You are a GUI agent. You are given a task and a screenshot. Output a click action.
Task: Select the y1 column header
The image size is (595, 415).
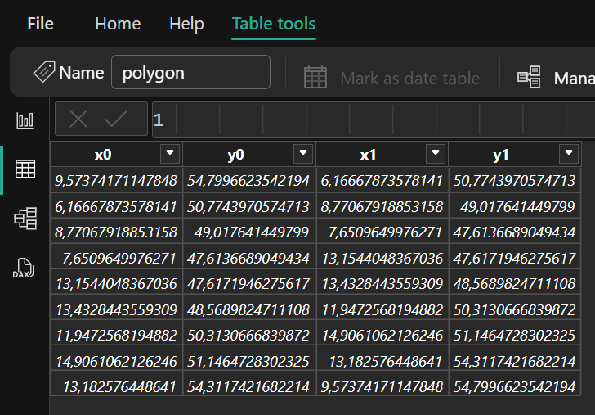coord(500,155)
